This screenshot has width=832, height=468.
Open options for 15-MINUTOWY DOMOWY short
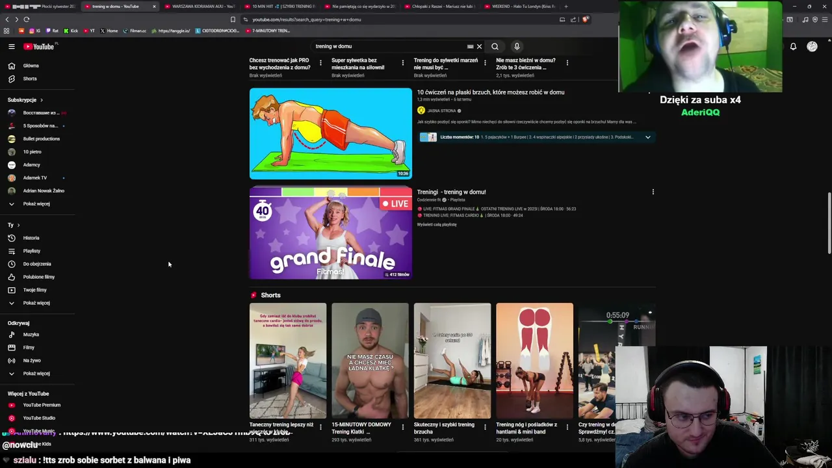402,427
